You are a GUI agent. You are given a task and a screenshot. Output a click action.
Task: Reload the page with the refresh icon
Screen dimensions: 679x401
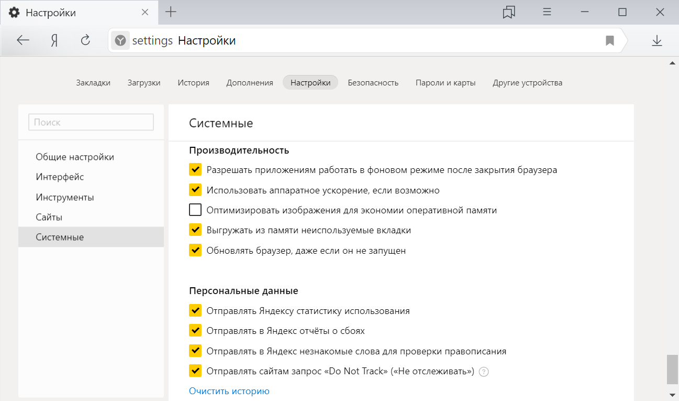85,40
